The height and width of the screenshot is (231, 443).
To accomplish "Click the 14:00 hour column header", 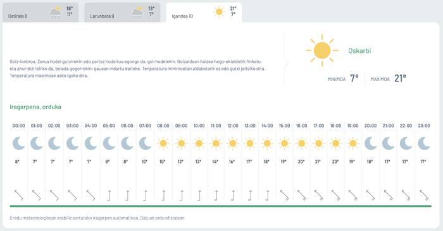I will (267, 126).
